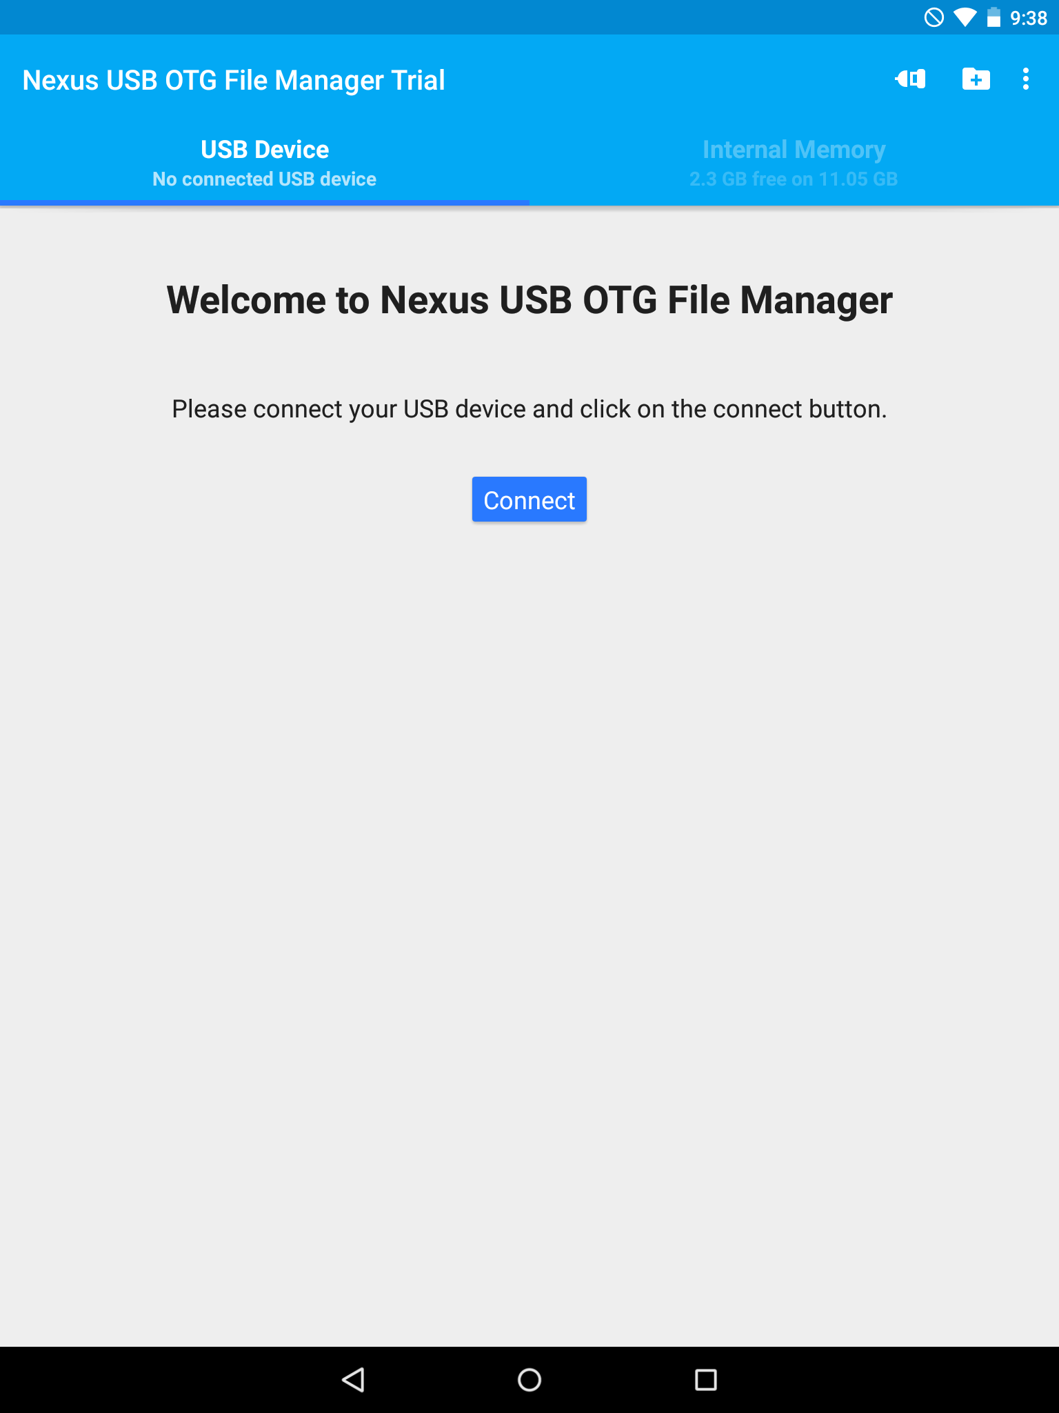This screenshot has width=1059, height=1413.
Task: Click the Nexus USB OTG File Manager Trial title
Action: pos(234,80)
